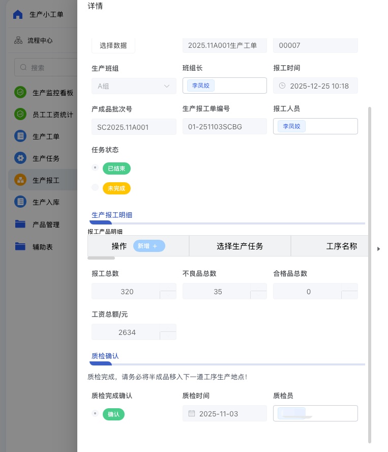Select the 已结束 task status radio
The height and width of the screenshot is (452, 388).
click(95, 168)
